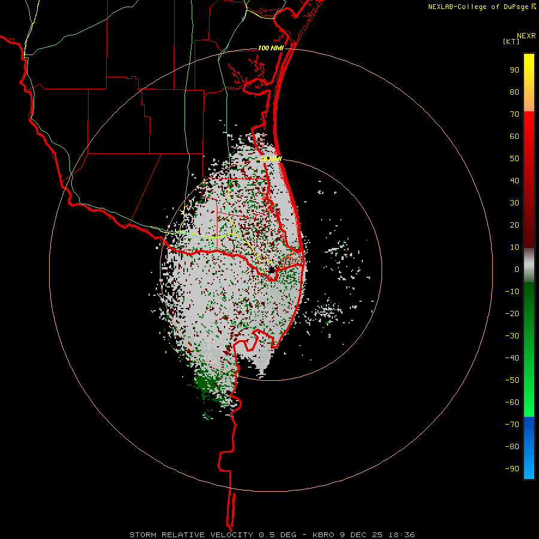This screenshot has width=539, height=539.
Task: Click the -60 value on velocity scale
Action: [x=512, y=402]
